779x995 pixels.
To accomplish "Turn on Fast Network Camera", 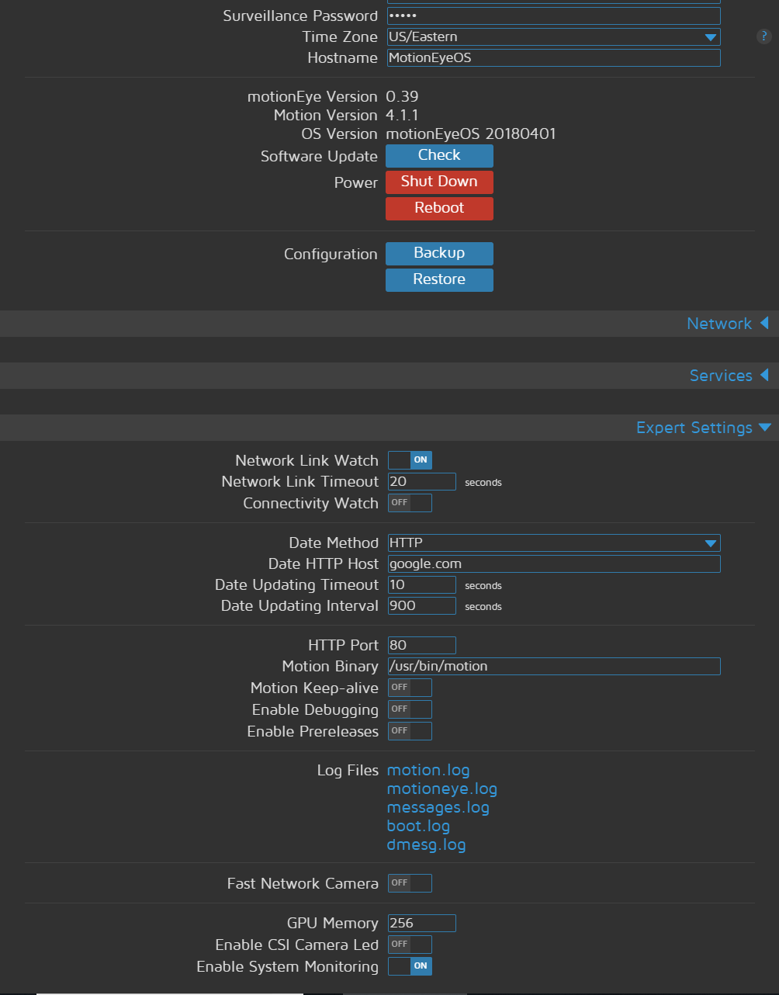I will pos(410,882).
